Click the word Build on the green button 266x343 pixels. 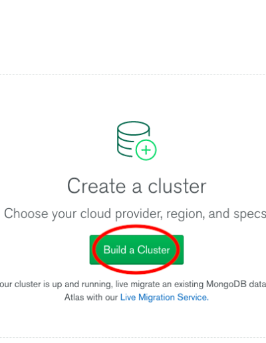coord(115,250)
